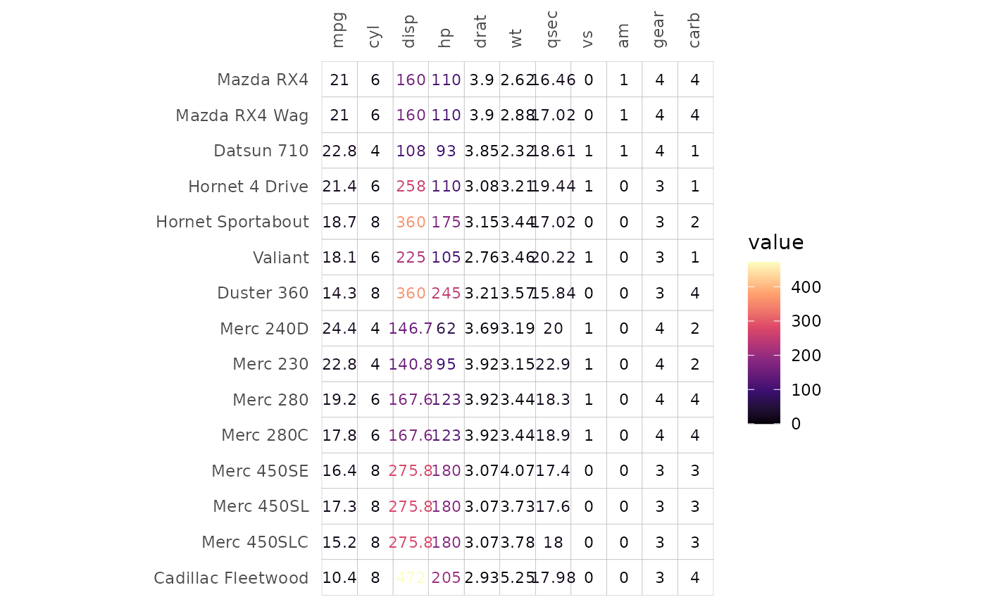Image resolution: width=986 pixels, height=609 pixels.
Task: Click Merc 240D drat cell 3.69
Action: click(482, 329)
